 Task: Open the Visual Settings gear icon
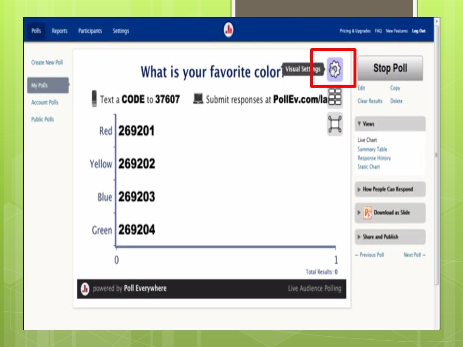click(x=335, y=69)
